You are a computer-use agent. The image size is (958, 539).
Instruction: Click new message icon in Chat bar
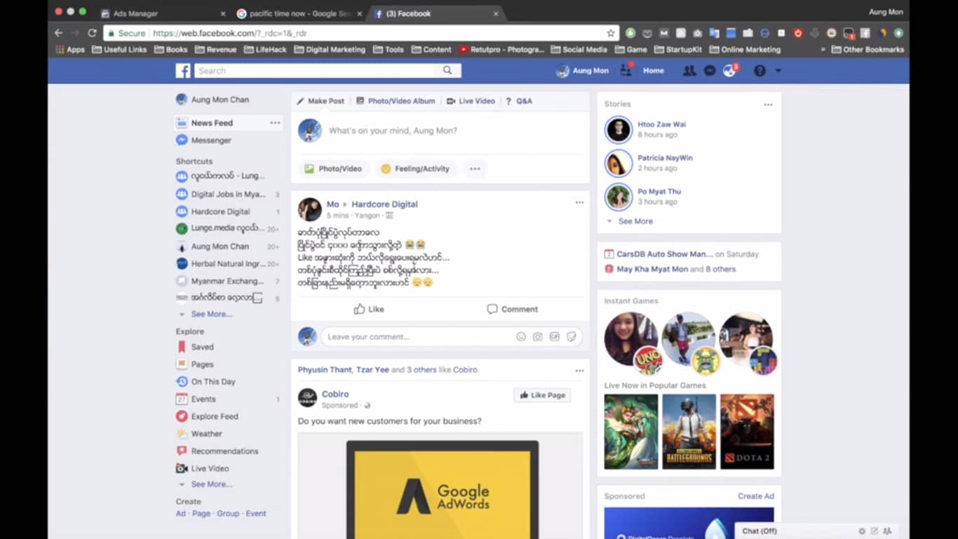875,531
